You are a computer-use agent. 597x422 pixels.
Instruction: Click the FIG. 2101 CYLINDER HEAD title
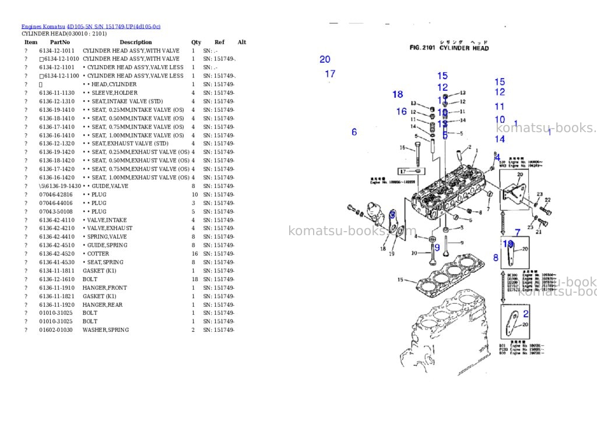(x=449, y=48)
